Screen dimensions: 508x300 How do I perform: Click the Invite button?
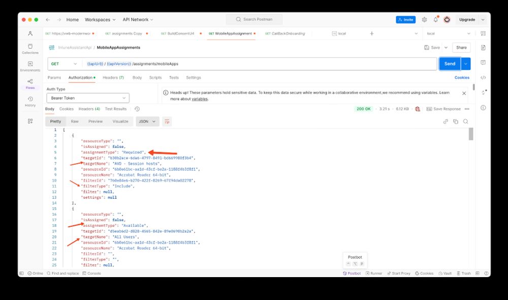click(405, 20)
